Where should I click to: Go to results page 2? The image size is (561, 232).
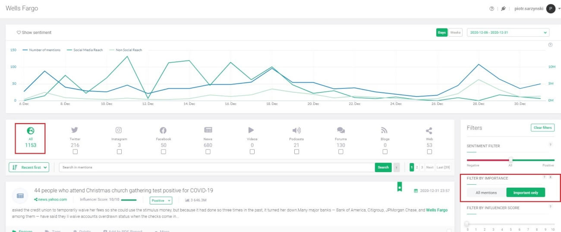pos(417,167)
